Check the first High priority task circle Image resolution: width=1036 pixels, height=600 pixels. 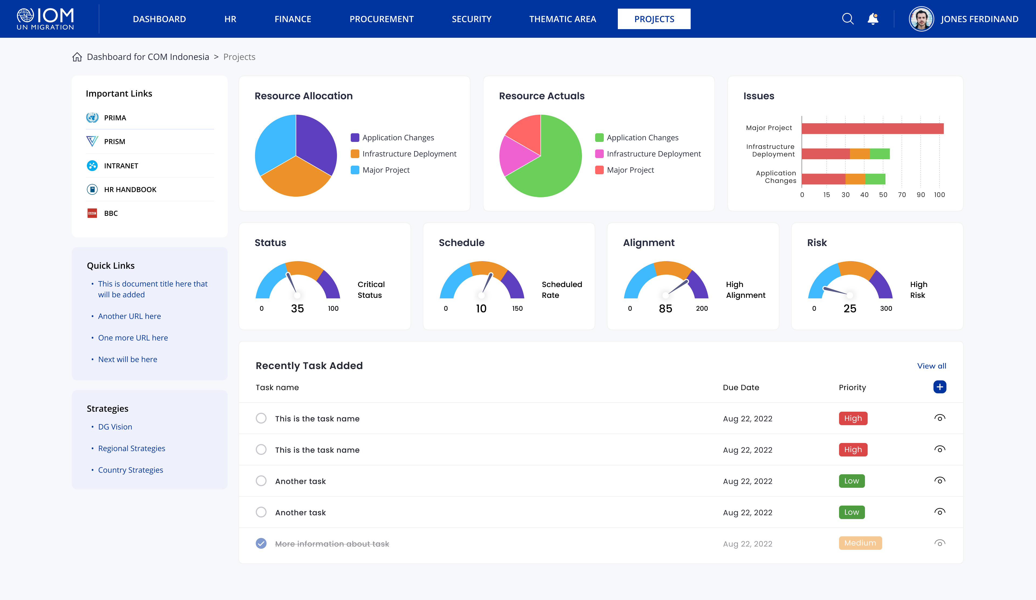261,418
